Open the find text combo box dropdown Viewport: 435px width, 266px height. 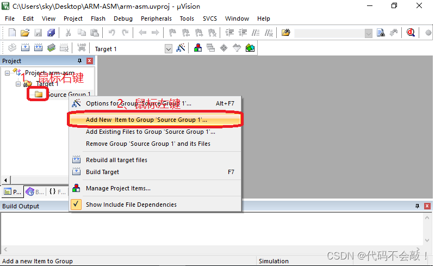pos(369,34)
